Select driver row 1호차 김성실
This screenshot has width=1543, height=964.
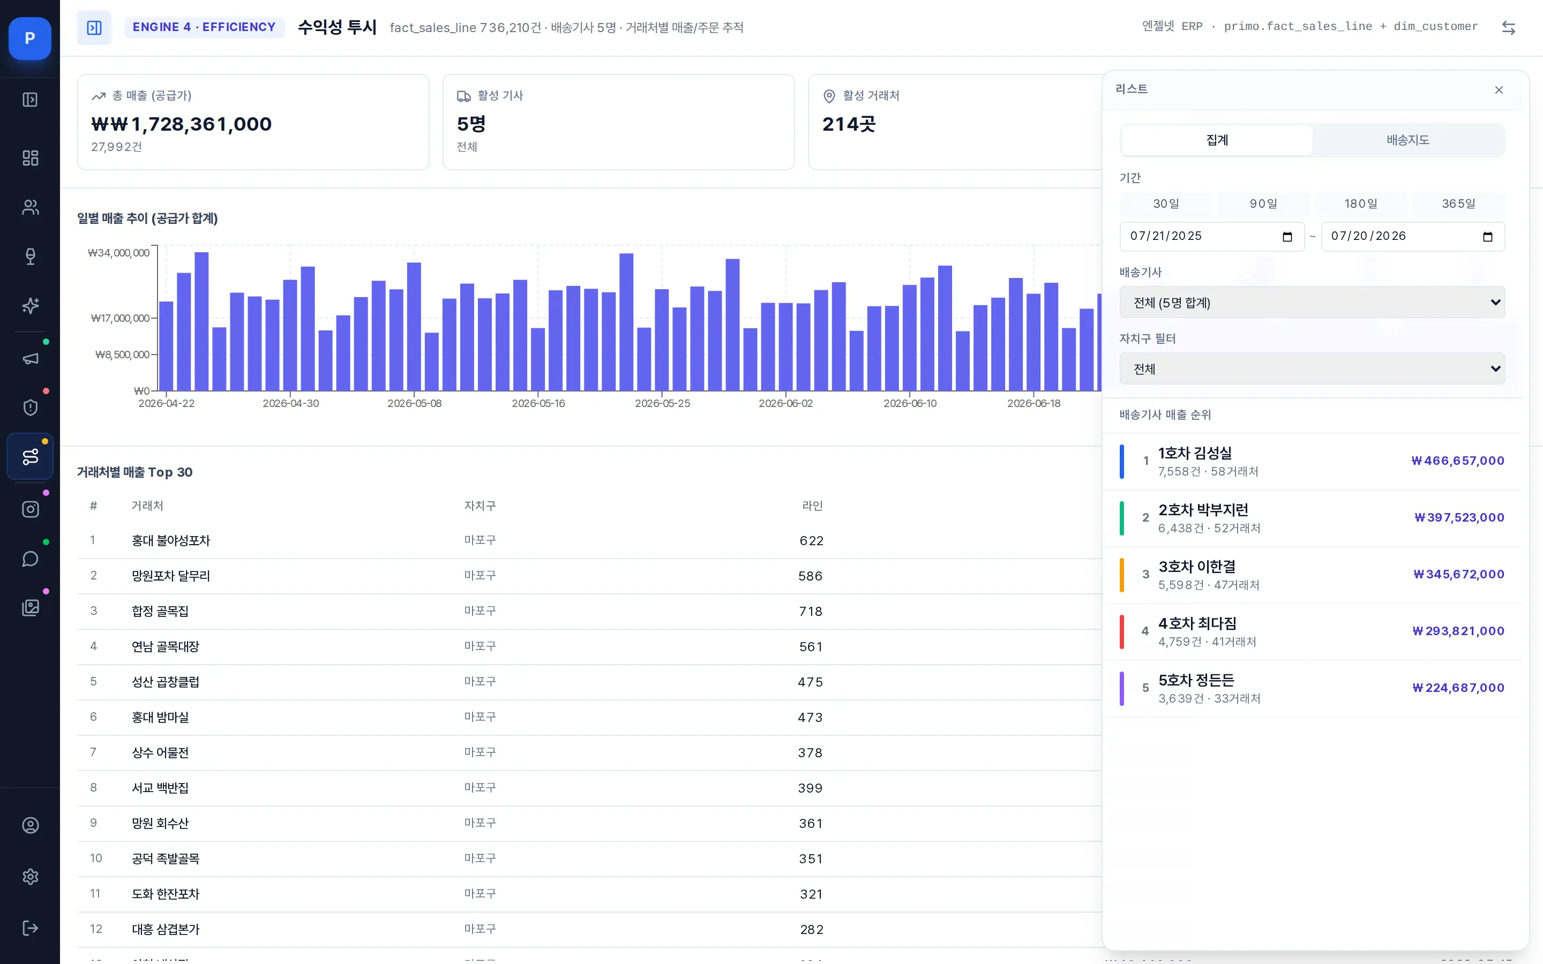(x=1312, y=462)
